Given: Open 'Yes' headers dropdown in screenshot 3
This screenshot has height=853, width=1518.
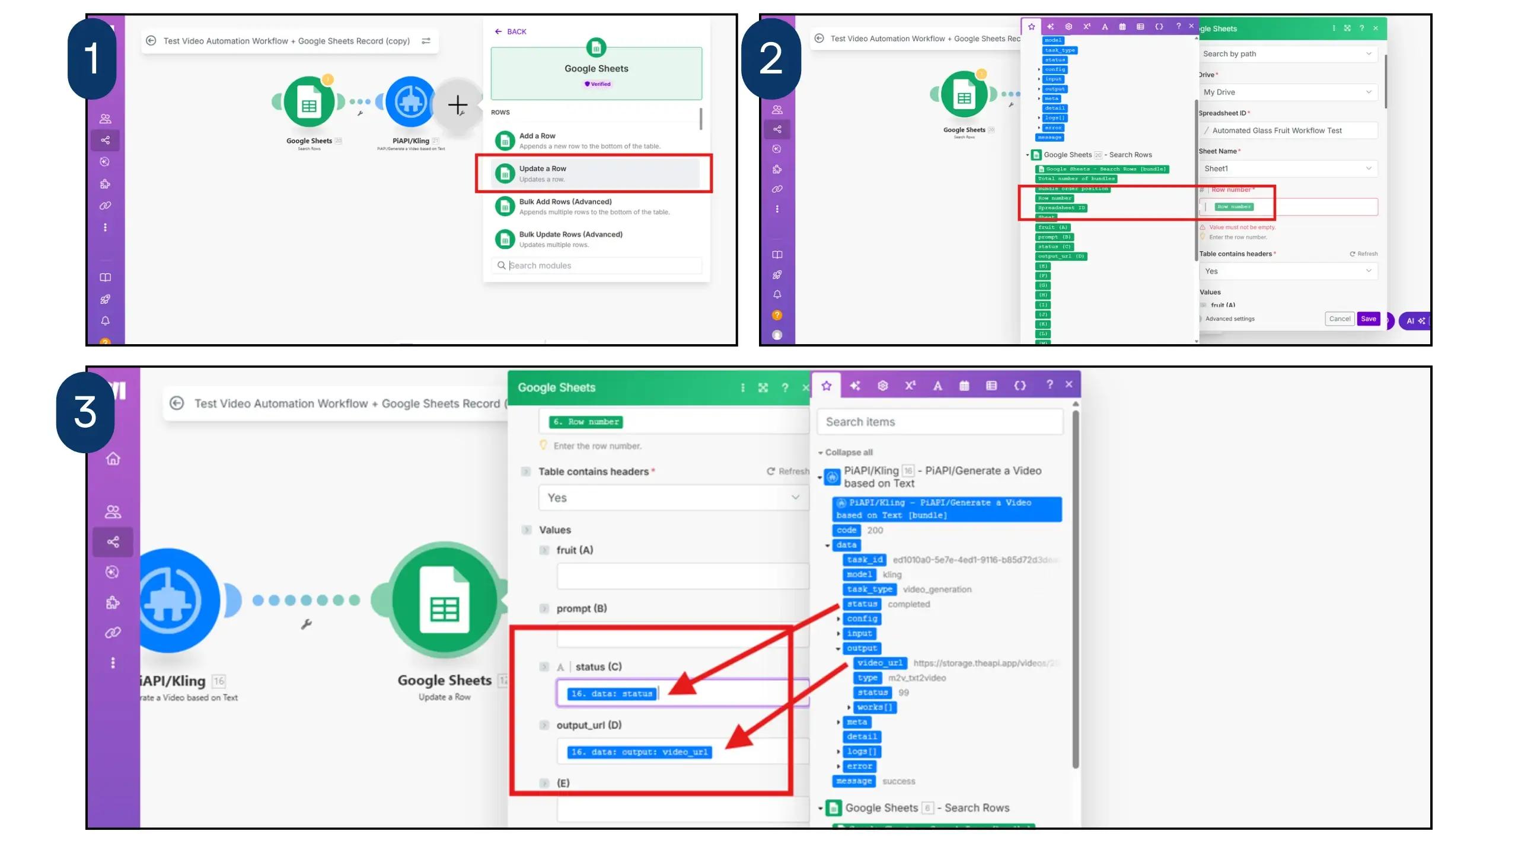Looking at the screenshot, I should pyautogui.click(x=673, y=498).
